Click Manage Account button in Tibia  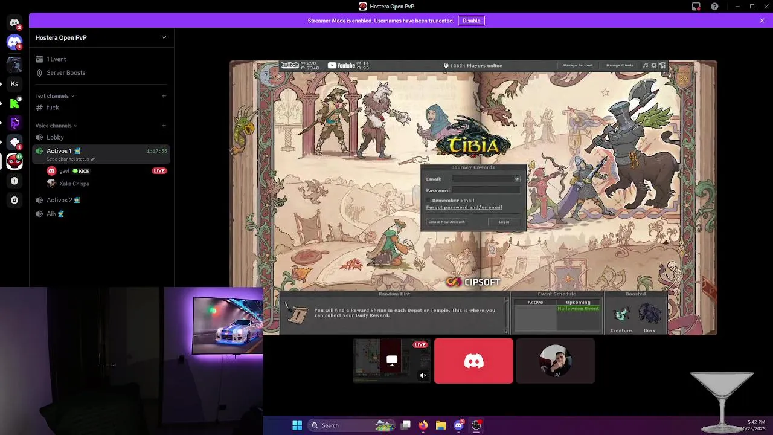pyautogui.click(x=578, y=65)
